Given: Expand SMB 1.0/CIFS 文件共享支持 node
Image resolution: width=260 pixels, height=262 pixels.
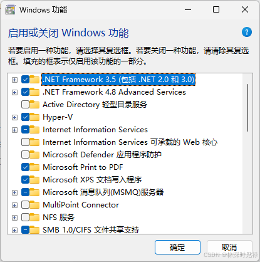Looking at the screenshot, I should [14, 230].
